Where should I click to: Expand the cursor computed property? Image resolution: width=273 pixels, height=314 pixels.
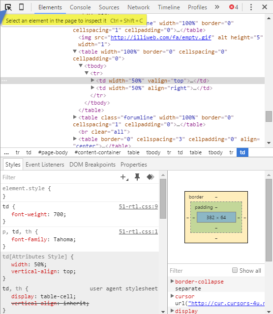click(172, 296)
